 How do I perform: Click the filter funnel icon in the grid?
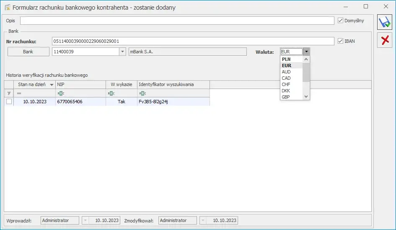tap(9, 93)
